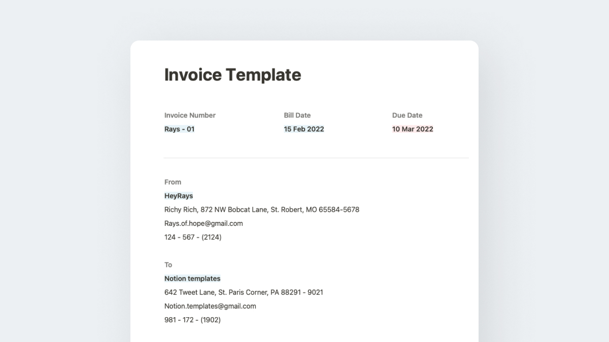Click the 'From' section label
Viewport: 609px width, 342px height.
(173, 182)
